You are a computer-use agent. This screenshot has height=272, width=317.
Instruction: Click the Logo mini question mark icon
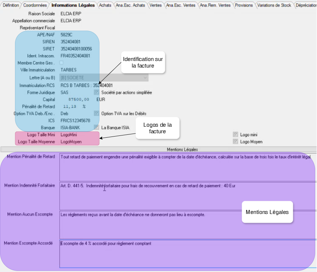click(x=235, y=134)
